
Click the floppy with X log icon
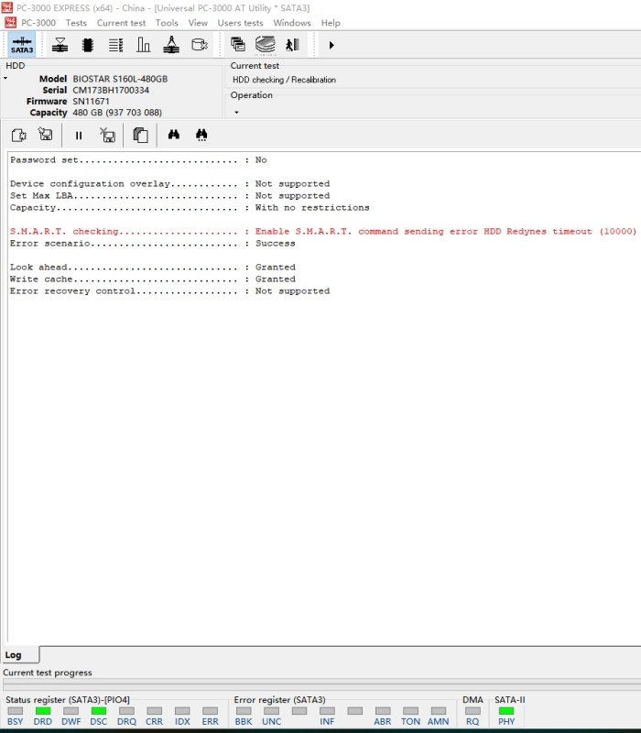107,135
